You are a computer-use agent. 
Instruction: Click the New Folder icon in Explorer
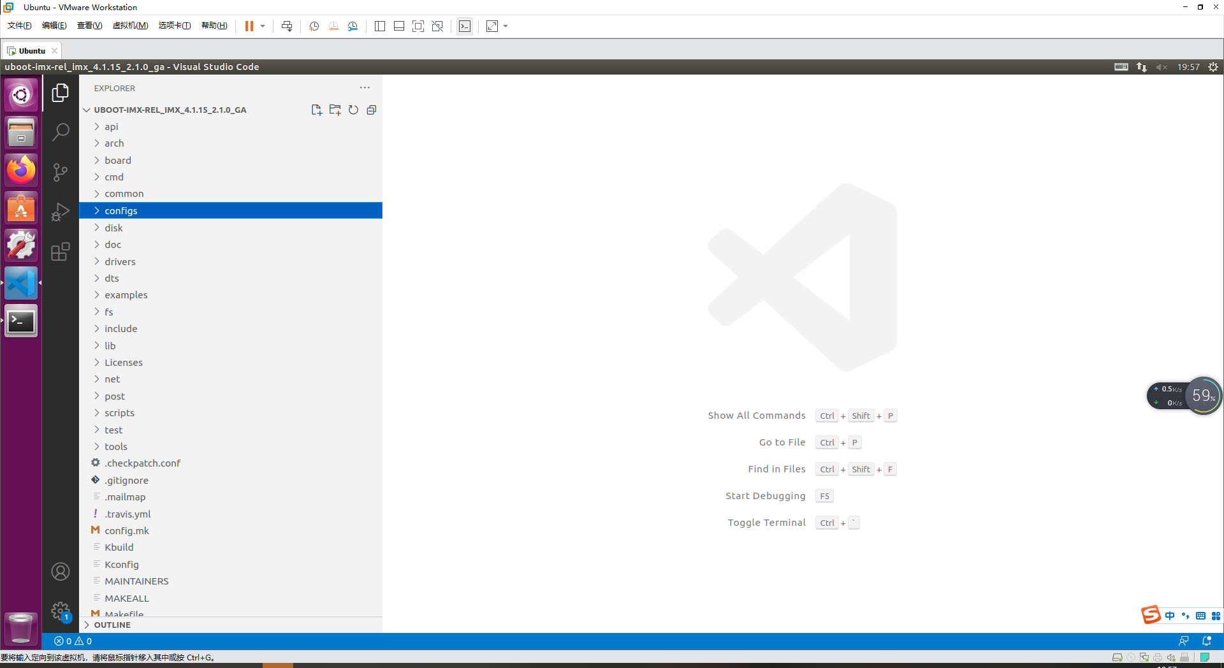click(x=335, y=110)
